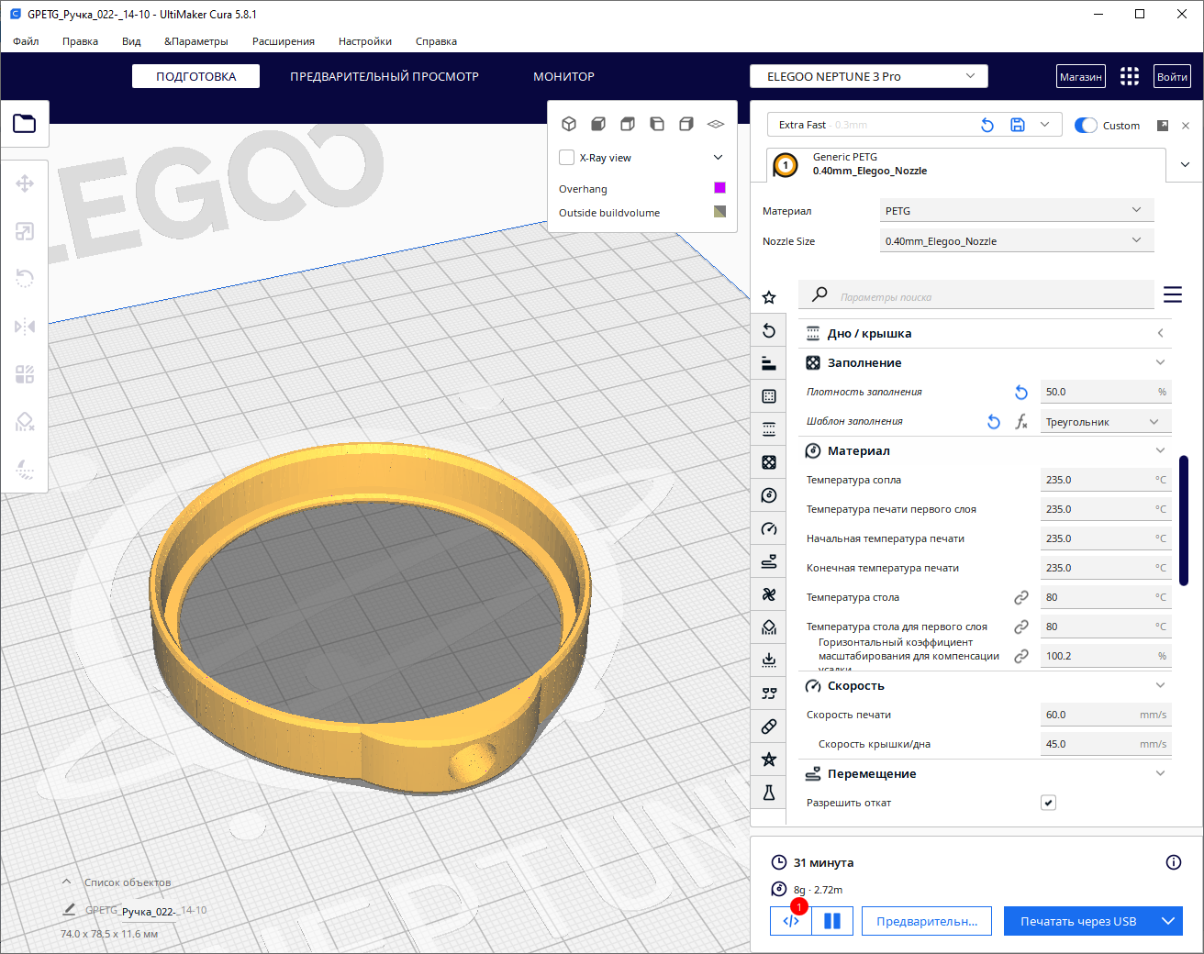Switch to ПРЕДВАРИТЕЛЬНЫЙ ПРОСМОТР tab
The width and height of the screenshot is (1204, 954).
point(385,76)
